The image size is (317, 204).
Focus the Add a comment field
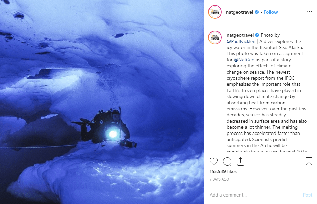[255, 195]
